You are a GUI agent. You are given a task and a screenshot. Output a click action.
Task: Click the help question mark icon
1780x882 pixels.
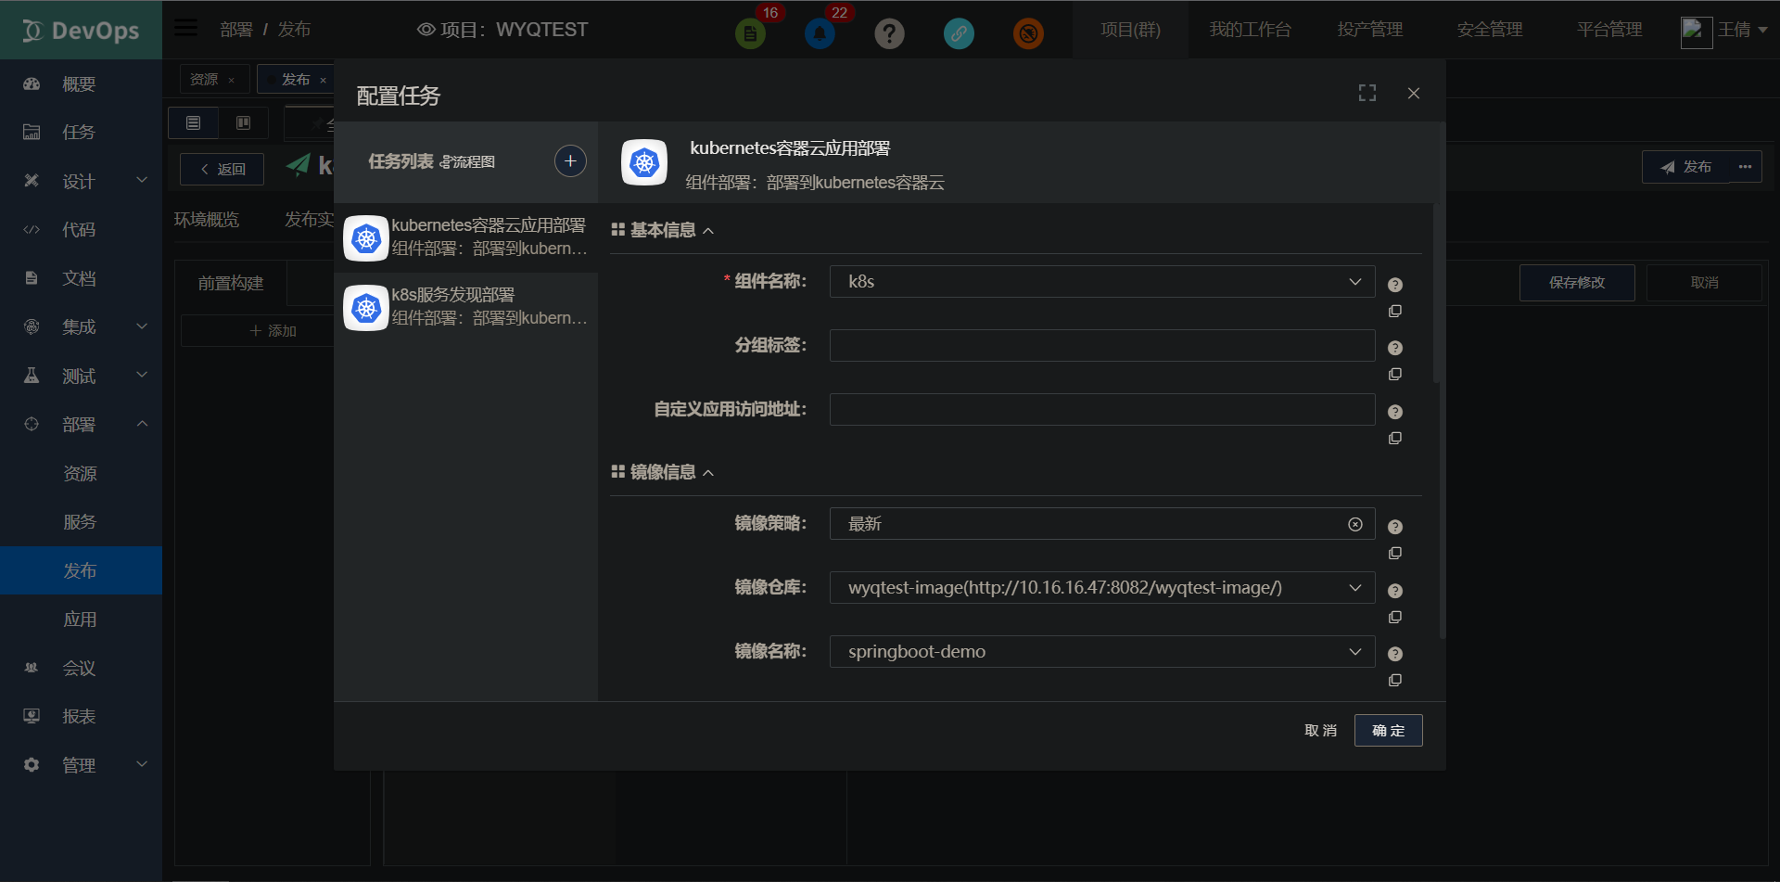(889, 33)
